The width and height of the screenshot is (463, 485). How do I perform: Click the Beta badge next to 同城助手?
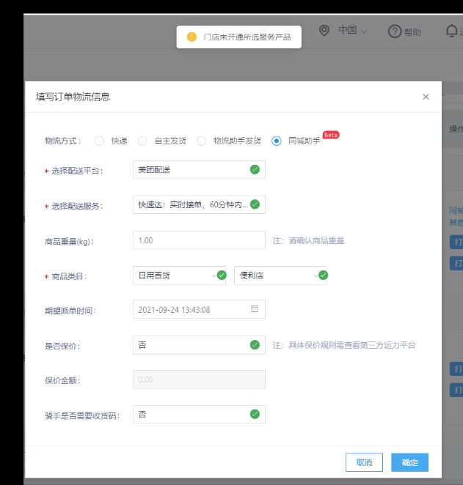331,135
